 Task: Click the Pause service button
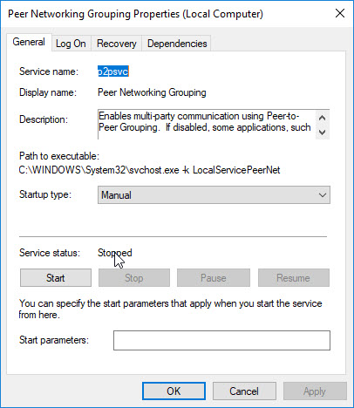214,278
